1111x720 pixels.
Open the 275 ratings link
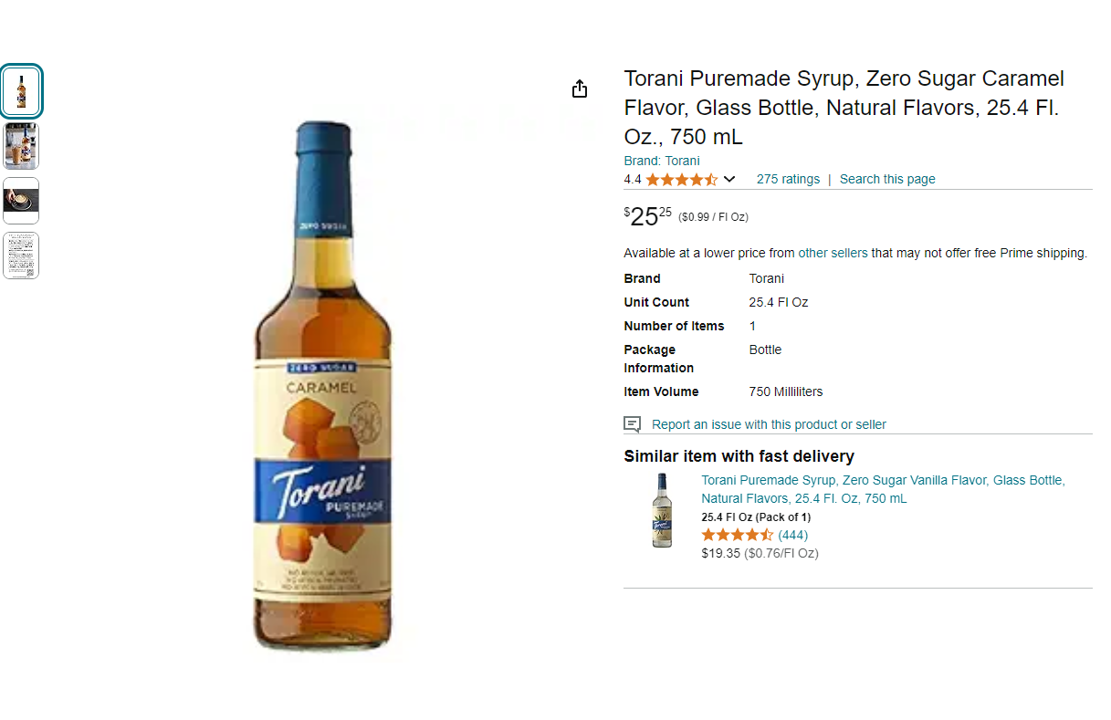click(788, 179)
